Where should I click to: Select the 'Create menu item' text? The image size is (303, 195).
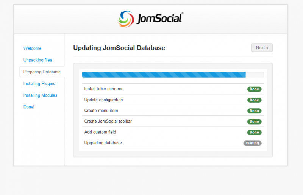pyautogui.click(x=101, y=111)
